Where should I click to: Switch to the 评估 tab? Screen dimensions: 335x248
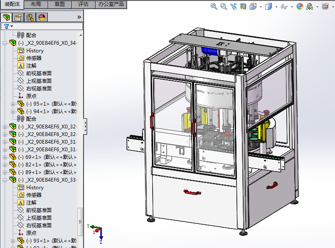[83, 4]
